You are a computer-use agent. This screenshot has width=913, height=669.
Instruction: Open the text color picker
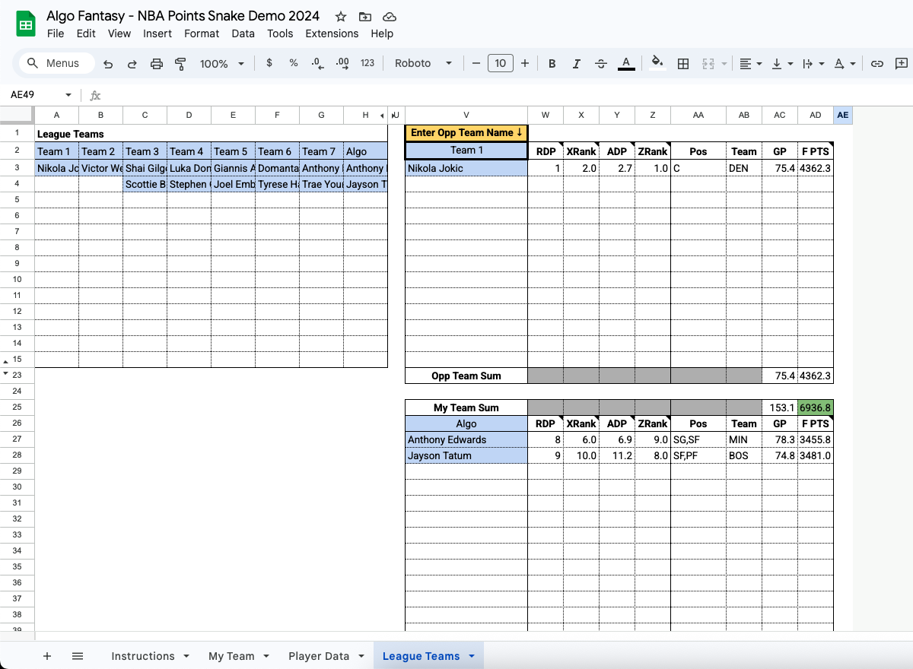pos(626,64)
